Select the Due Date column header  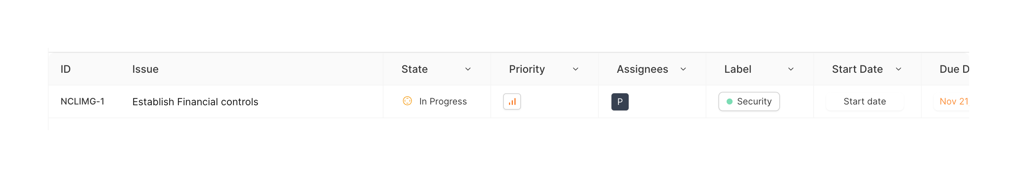tap(954, 69)
